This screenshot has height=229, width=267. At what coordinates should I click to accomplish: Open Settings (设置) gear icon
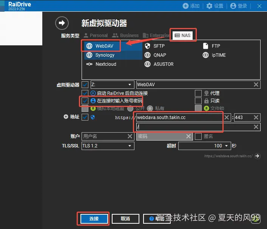[x=209, y=6]
